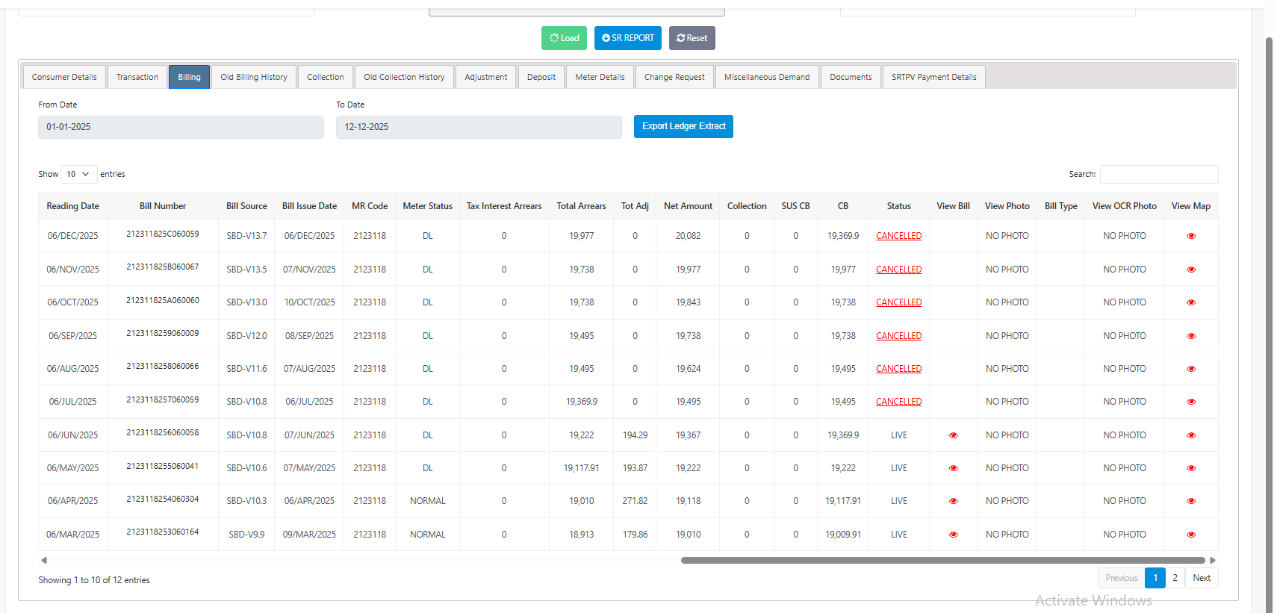The image size is (1274, 613).
Task: Open View Map icon for 06/JUL/2025 row
Action: click(x=1191, y=402)
